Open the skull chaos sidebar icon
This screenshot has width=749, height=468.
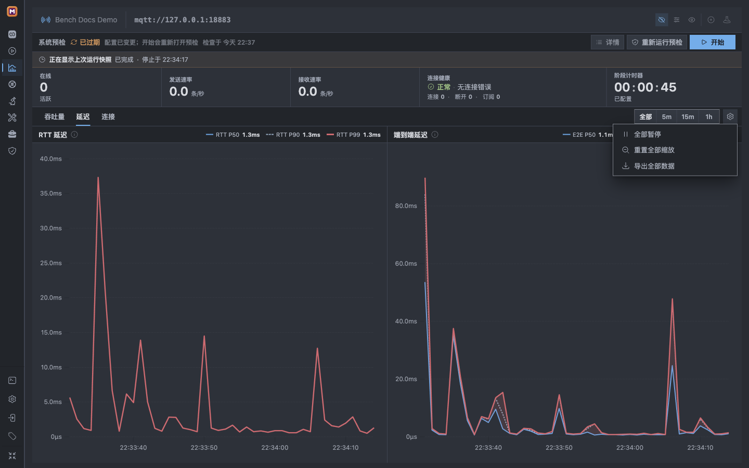pos(12,84)
